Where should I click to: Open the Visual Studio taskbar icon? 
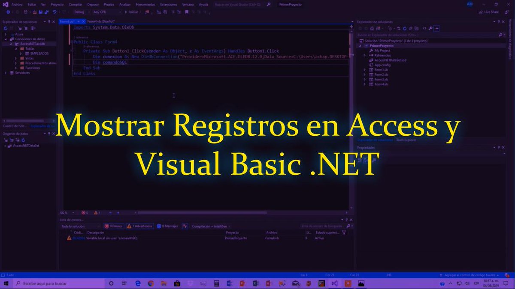pyautogui.click(x=335, y=283)
